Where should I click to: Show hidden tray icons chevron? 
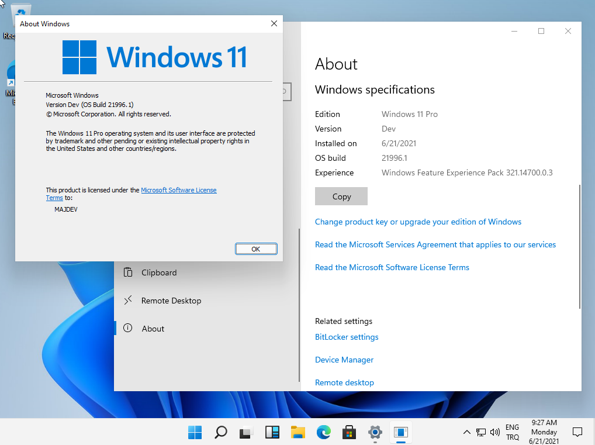pos(467,432)
